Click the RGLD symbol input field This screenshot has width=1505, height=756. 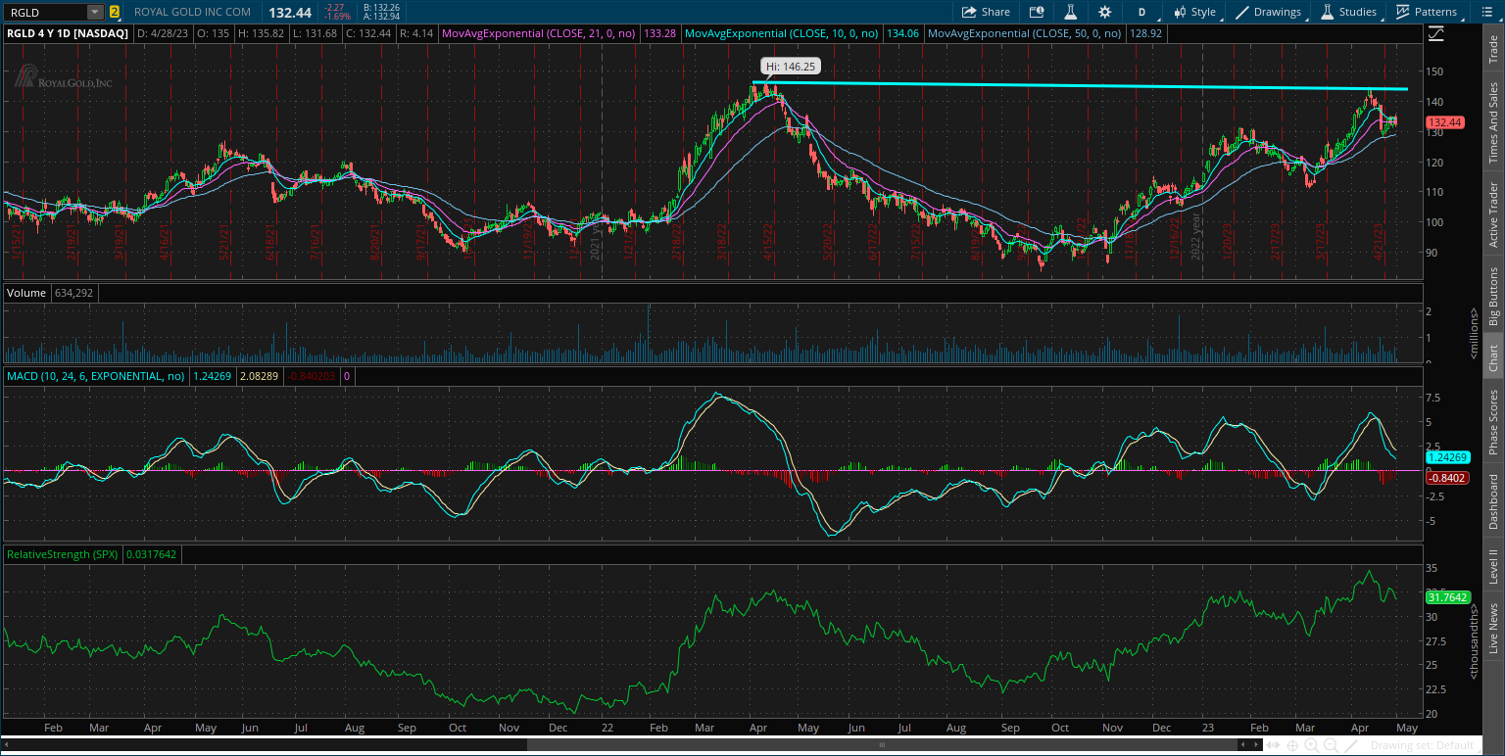[x=45, y=12]
